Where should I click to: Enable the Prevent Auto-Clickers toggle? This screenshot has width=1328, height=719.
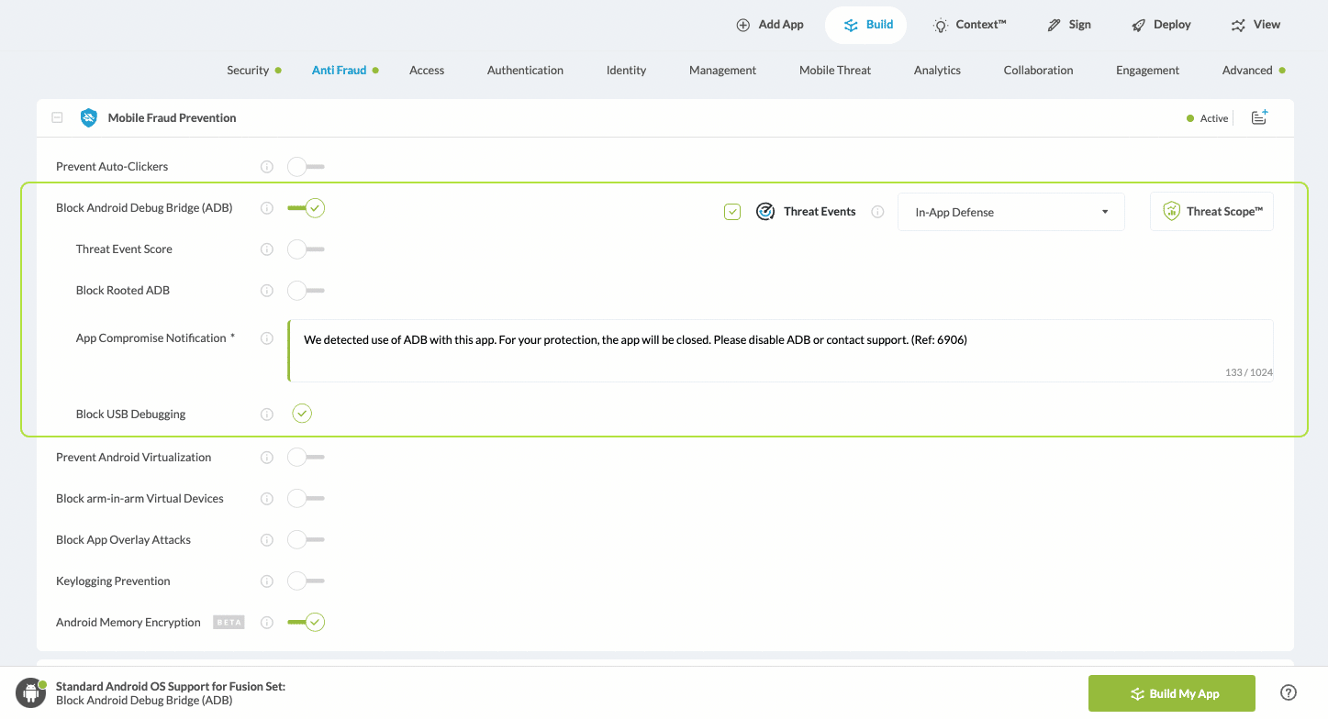pyautogui.click(x=306, y=167)
